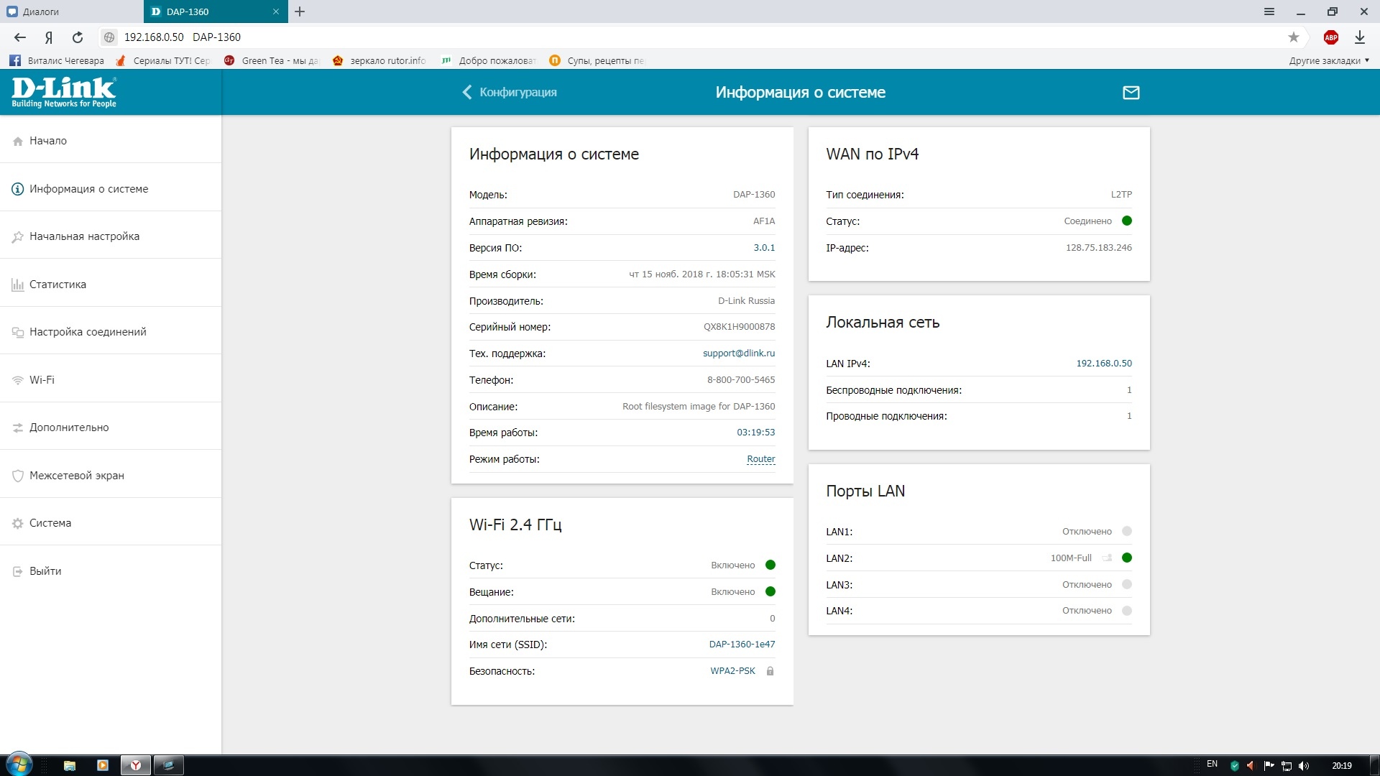Viewport: 1380px width, 776px height.
Task: Open the Wi-Fi sidebar section
Action: (42, 379)
